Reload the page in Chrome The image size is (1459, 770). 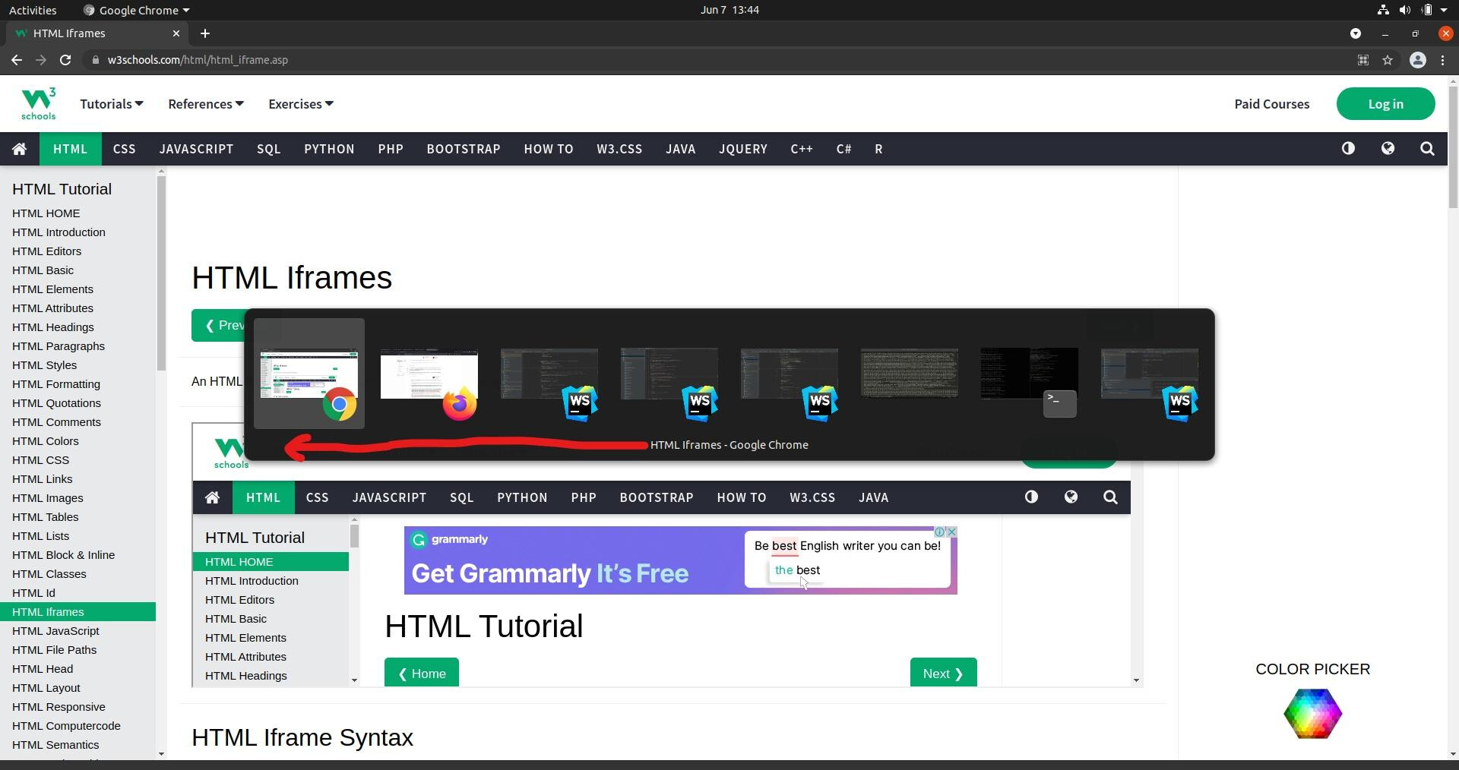(x=65, y=60)
